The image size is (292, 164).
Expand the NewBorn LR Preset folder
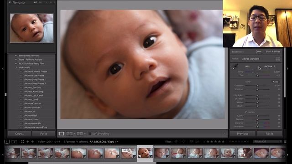pyautogui.click(x=16, y=56)
